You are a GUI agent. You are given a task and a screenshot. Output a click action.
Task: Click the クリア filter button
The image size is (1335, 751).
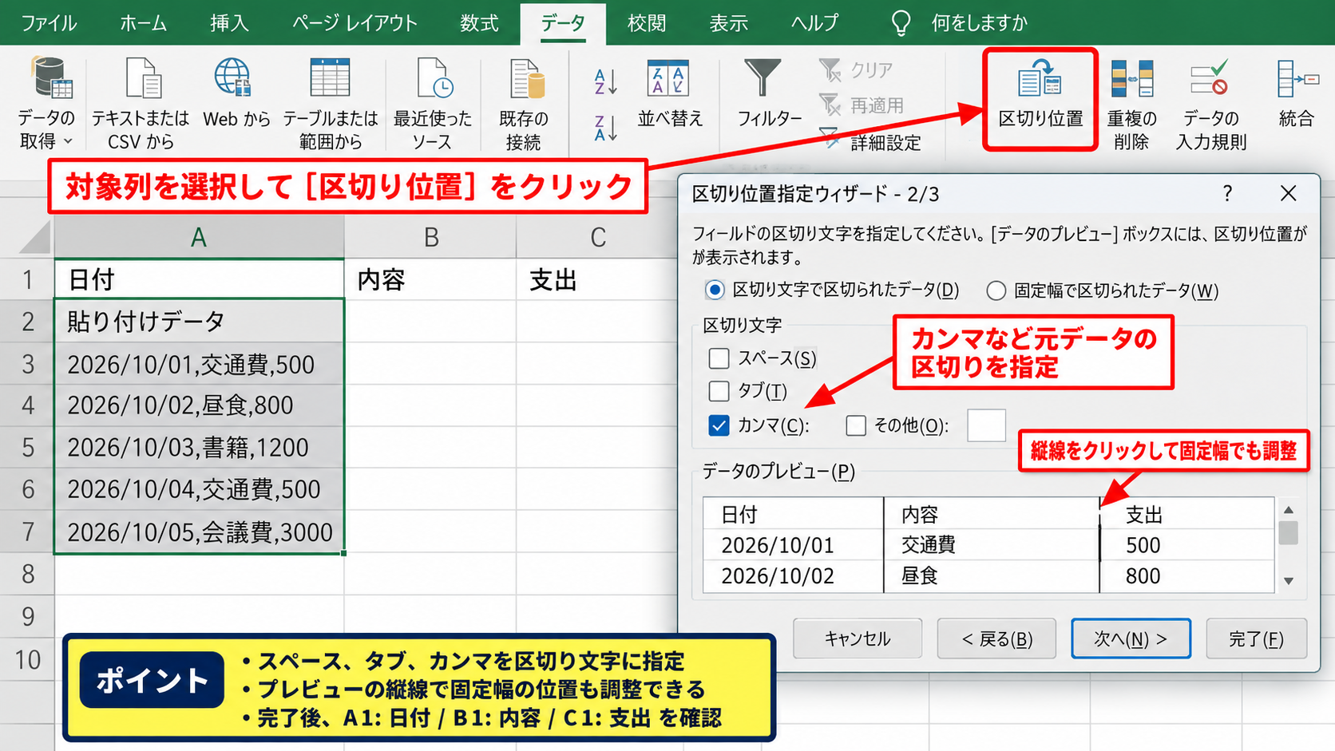tap(857, 70)
